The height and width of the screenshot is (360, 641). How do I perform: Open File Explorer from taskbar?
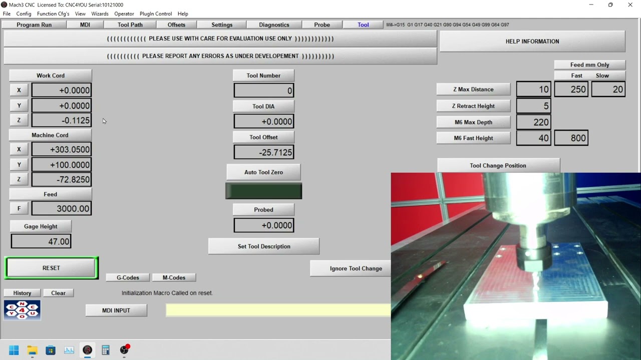pyautogui.click(x=32, y=350)
